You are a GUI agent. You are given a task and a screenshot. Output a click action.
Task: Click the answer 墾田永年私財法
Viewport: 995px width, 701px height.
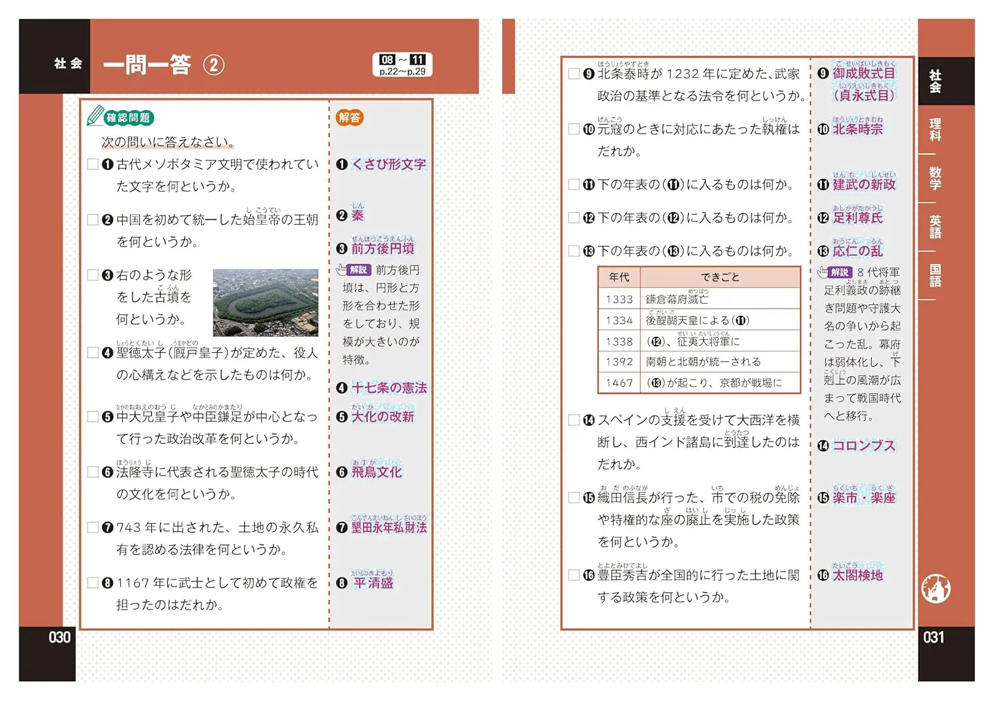pos(389,527)
